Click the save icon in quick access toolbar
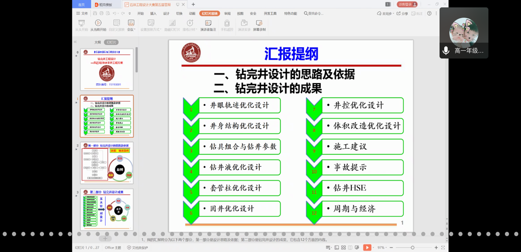This screenshot has height=252, width=521. coord(95,14)
